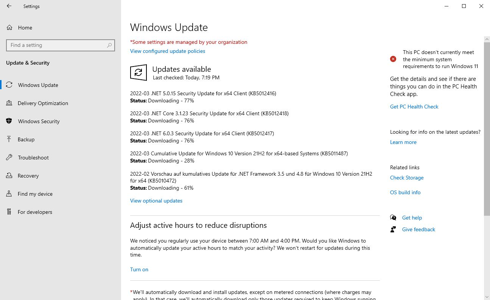Click the Home icon in sidebar
The width and height of the screenshot is (490, 300).
[9, 28]
